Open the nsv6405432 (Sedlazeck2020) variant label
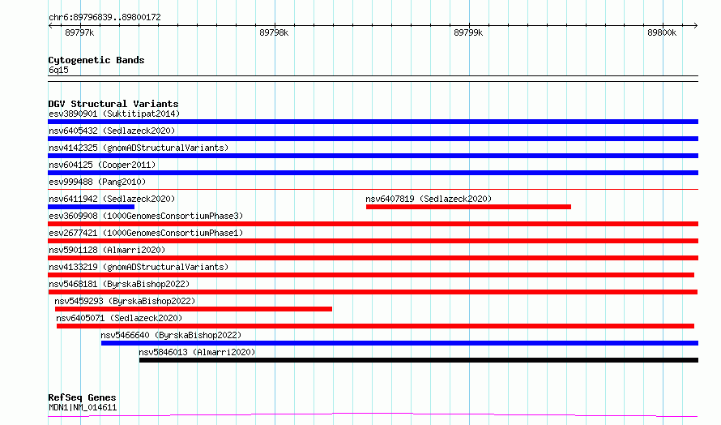The height and width of the screenshot is (425, 721). click(x=112, y=131)
